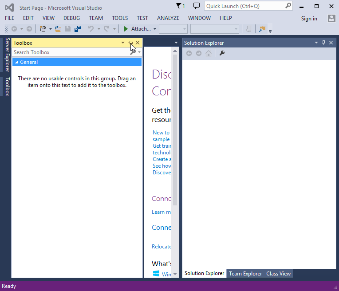Viewport: 339px width, 291px height.
Task: Click the Open File folder icon
Action: 58,29
